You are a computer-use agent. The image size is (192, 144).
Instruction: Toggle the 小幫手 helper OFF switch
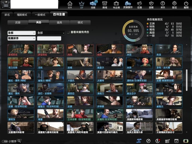click(x=5, y=141)
